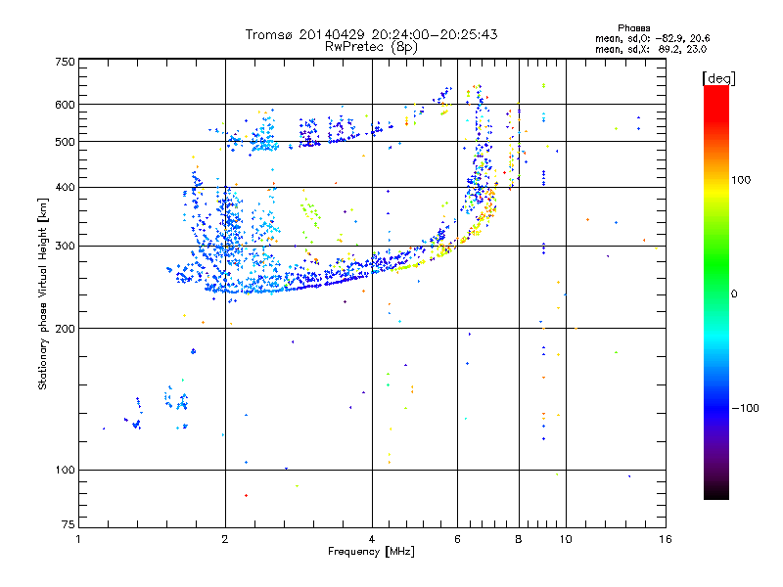This screenshot has width=783, height=587.
Task: Click y-axis tick label '500'
Action: tap(65, 142)
